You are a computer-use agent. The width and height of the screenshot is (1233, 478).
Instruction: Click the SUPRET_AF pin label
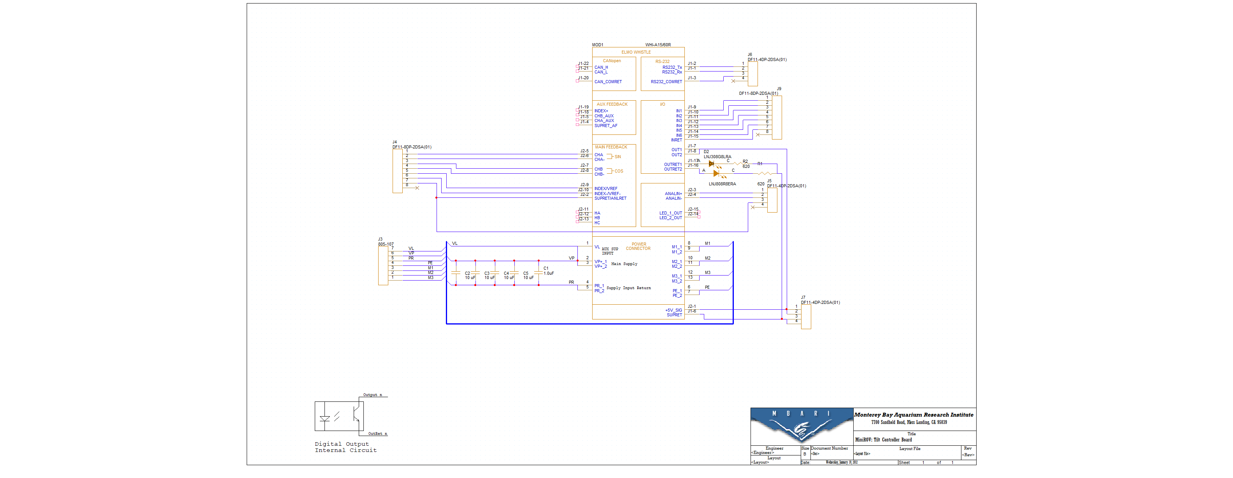606,126
